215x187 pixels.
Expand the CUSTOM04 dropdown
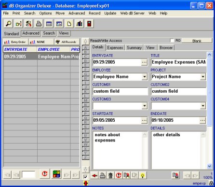click(x=203, y=106)
